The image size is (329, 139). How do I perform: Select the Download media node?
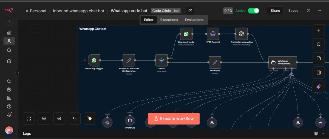click(186, 34)
